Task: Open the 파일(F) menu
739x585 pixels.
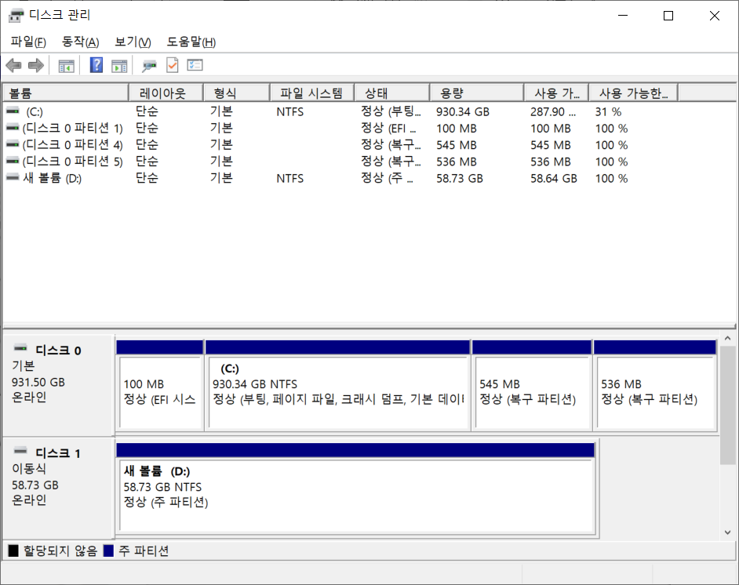Action: (x=28, y=42)
